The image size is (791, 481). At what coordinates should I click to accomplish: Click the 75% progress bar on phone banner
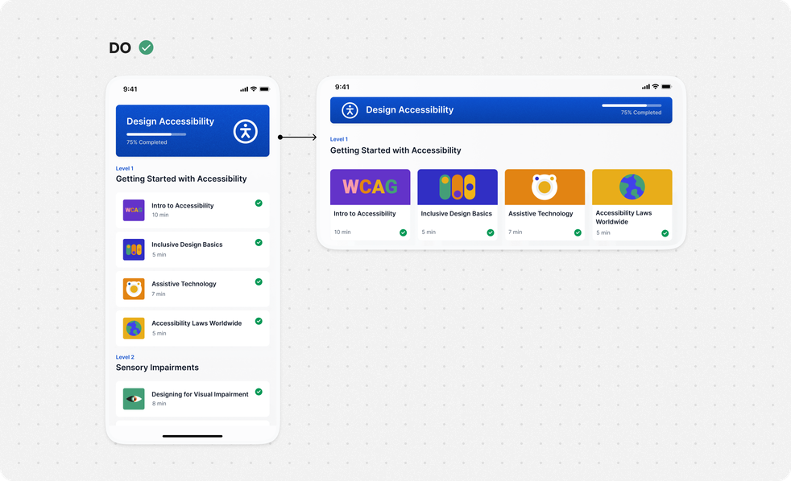tap(156, 134)
